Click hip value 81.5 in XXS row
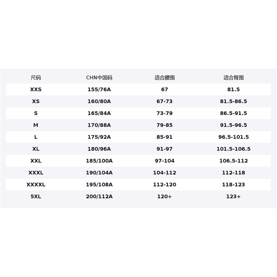 point(233,89)
